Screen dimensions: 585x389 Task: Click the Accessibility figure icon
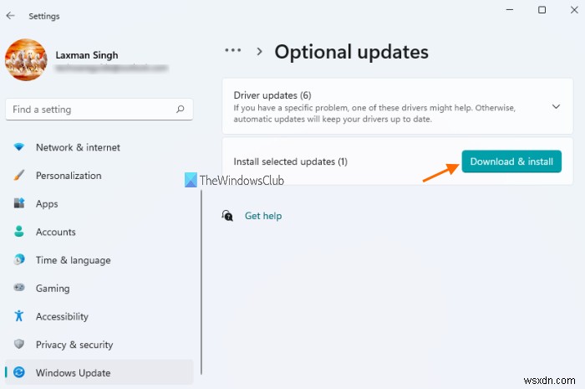19,316
